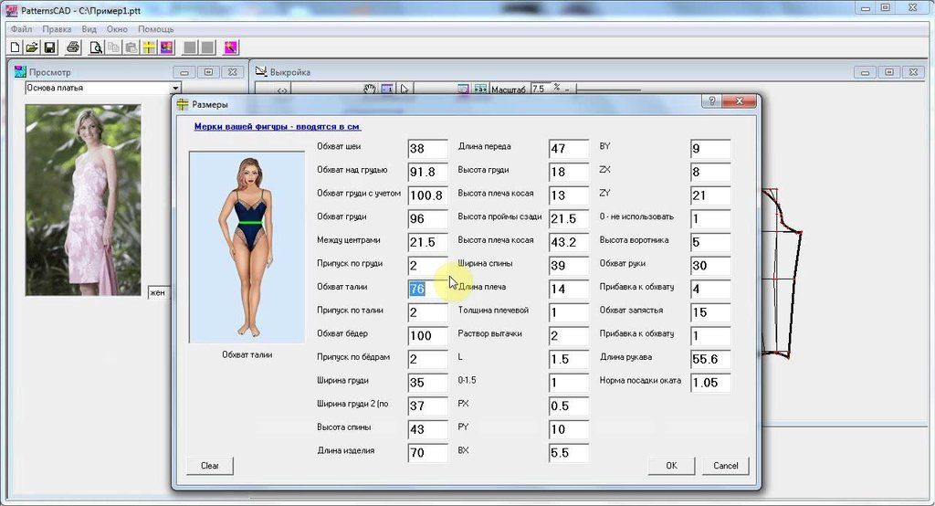Click the Мерки вашей фигуры heading link
The width and height of the screenshot is (935, 506).
coord(278,126)
